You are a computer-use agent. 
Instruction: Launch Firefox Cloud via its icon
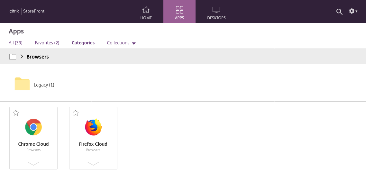[x=93, y=127]
